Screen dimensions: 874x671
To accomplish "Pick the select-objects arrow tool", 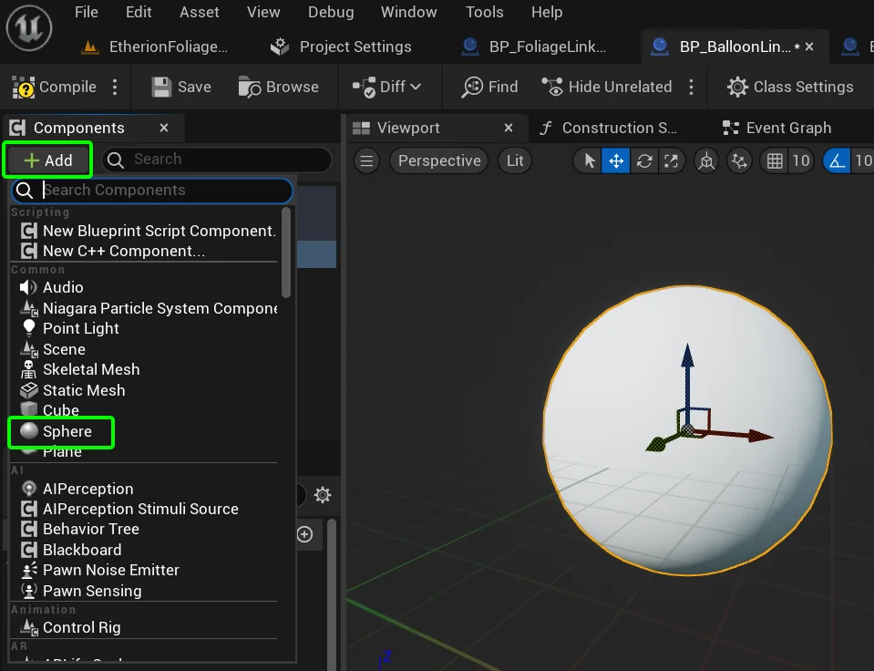I will [x=590, y=161].
